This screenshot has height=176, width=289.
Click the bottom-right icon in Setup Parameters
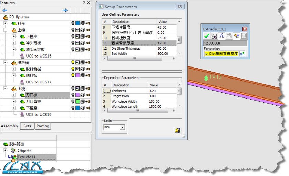point(178,131)
